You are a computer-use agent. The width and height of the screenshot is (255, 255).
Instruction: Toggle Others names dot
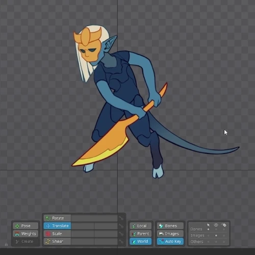point(224,242)
